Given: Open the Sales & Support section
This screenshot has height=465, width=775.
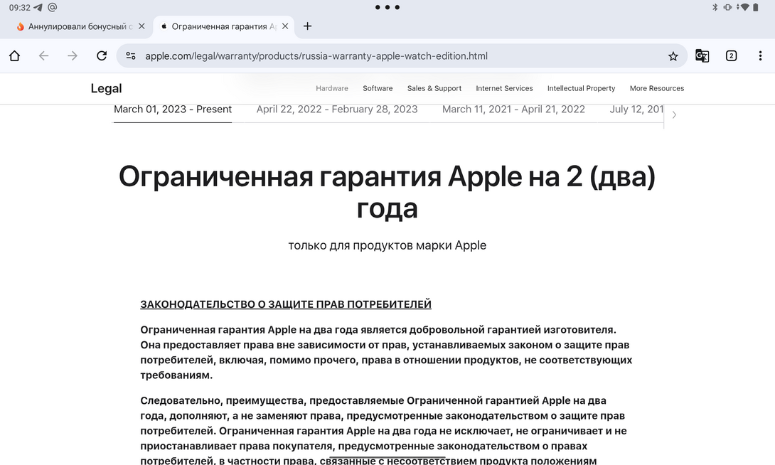Looking at the screenshot, I should click(x=434, y=88).
